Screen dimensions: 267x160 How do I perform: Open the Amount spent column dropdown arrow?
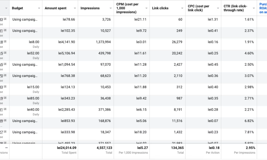click(74, 8)
